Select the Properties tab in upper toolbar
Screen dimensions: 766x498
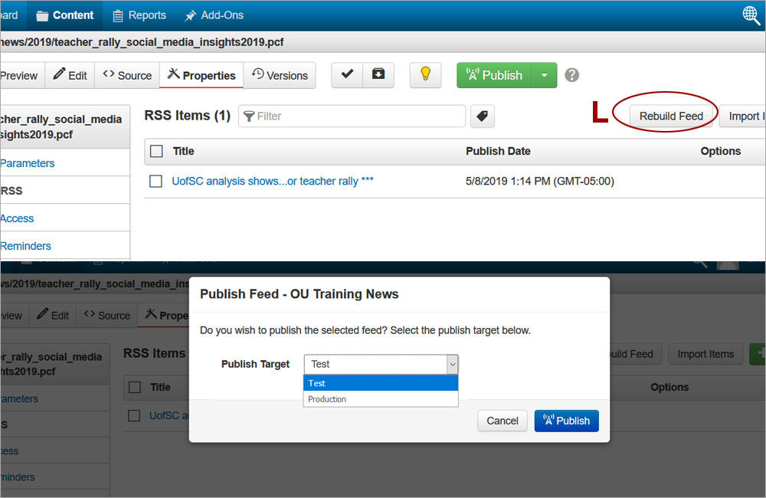(201, 75)
